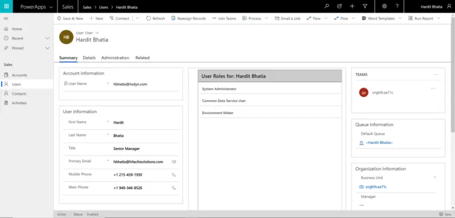The height and width of the screenshot is (218, 455).
Task: Click Save & New in command bar
Action: [70, 18]
